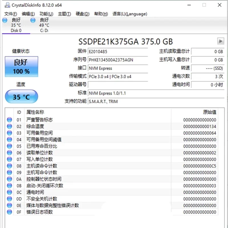Screen dimensions: 228x228
Task: Click status orb for attribute 02 综合温度
Action: (x=9, y=126)
